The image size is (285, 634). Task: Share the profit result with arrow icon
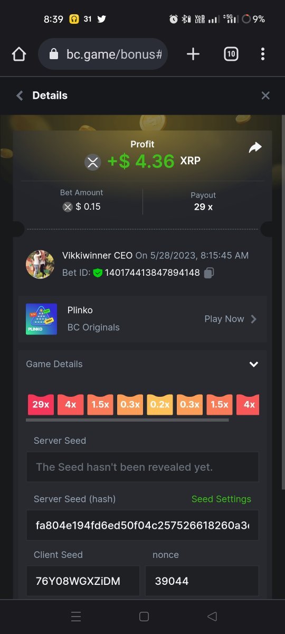click(255, 148)
